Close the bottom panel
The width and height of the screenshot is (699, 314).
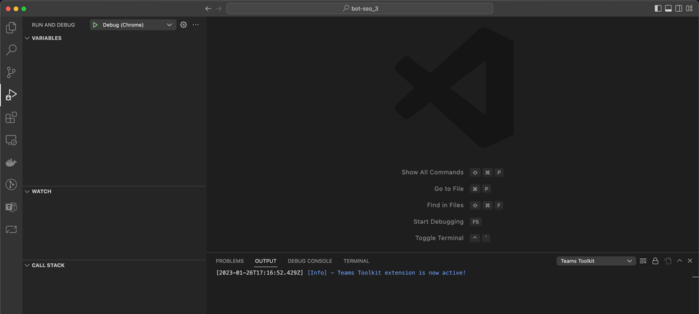(690, 261)
